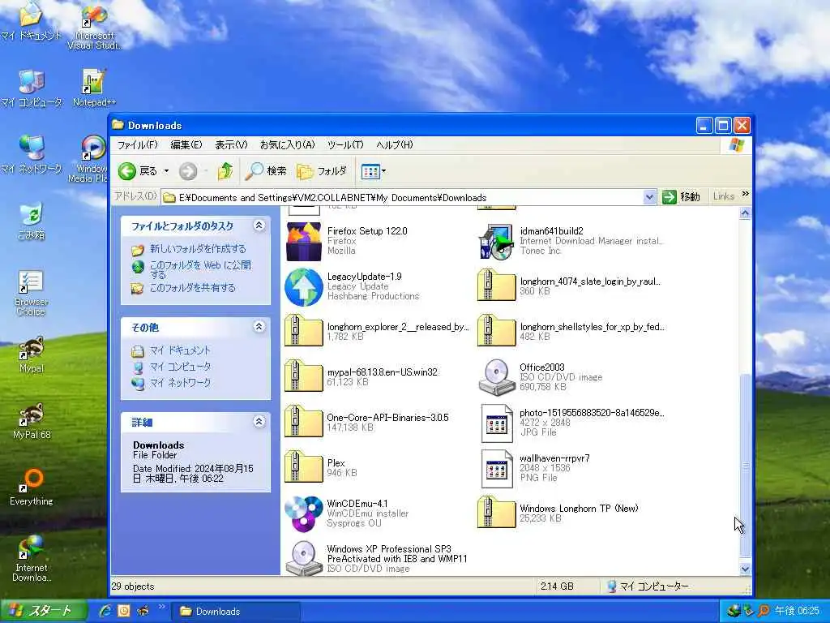Collapse the 詳細 details panel
830x623 pixels.
tap(259, 422)
